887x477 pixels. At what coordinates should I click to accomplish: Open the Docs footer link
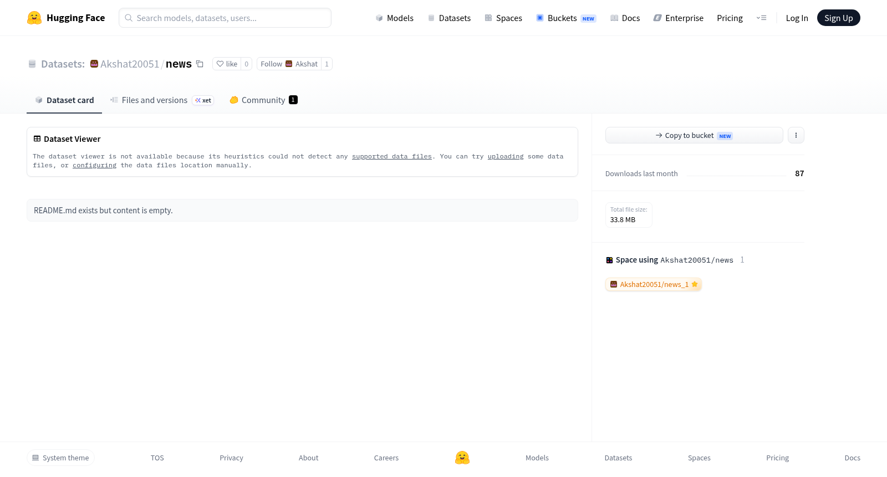tap(852, 458)
